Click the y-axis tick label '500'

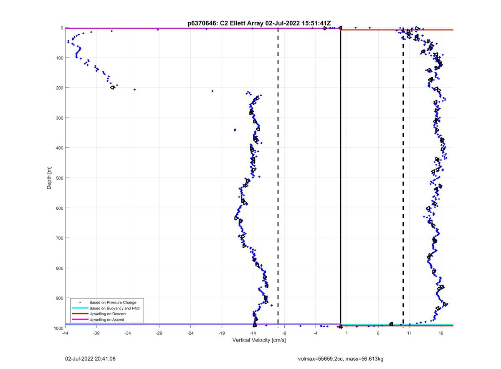pos(59,178)
